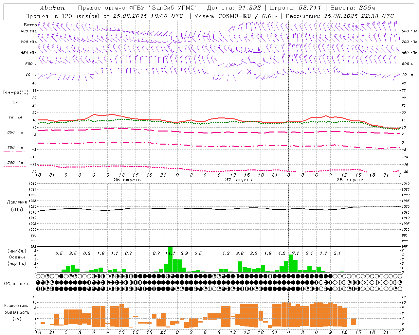Select the 700 гПа temperature legend entry
Screen dimensions: 419x335
pos(15,148)
